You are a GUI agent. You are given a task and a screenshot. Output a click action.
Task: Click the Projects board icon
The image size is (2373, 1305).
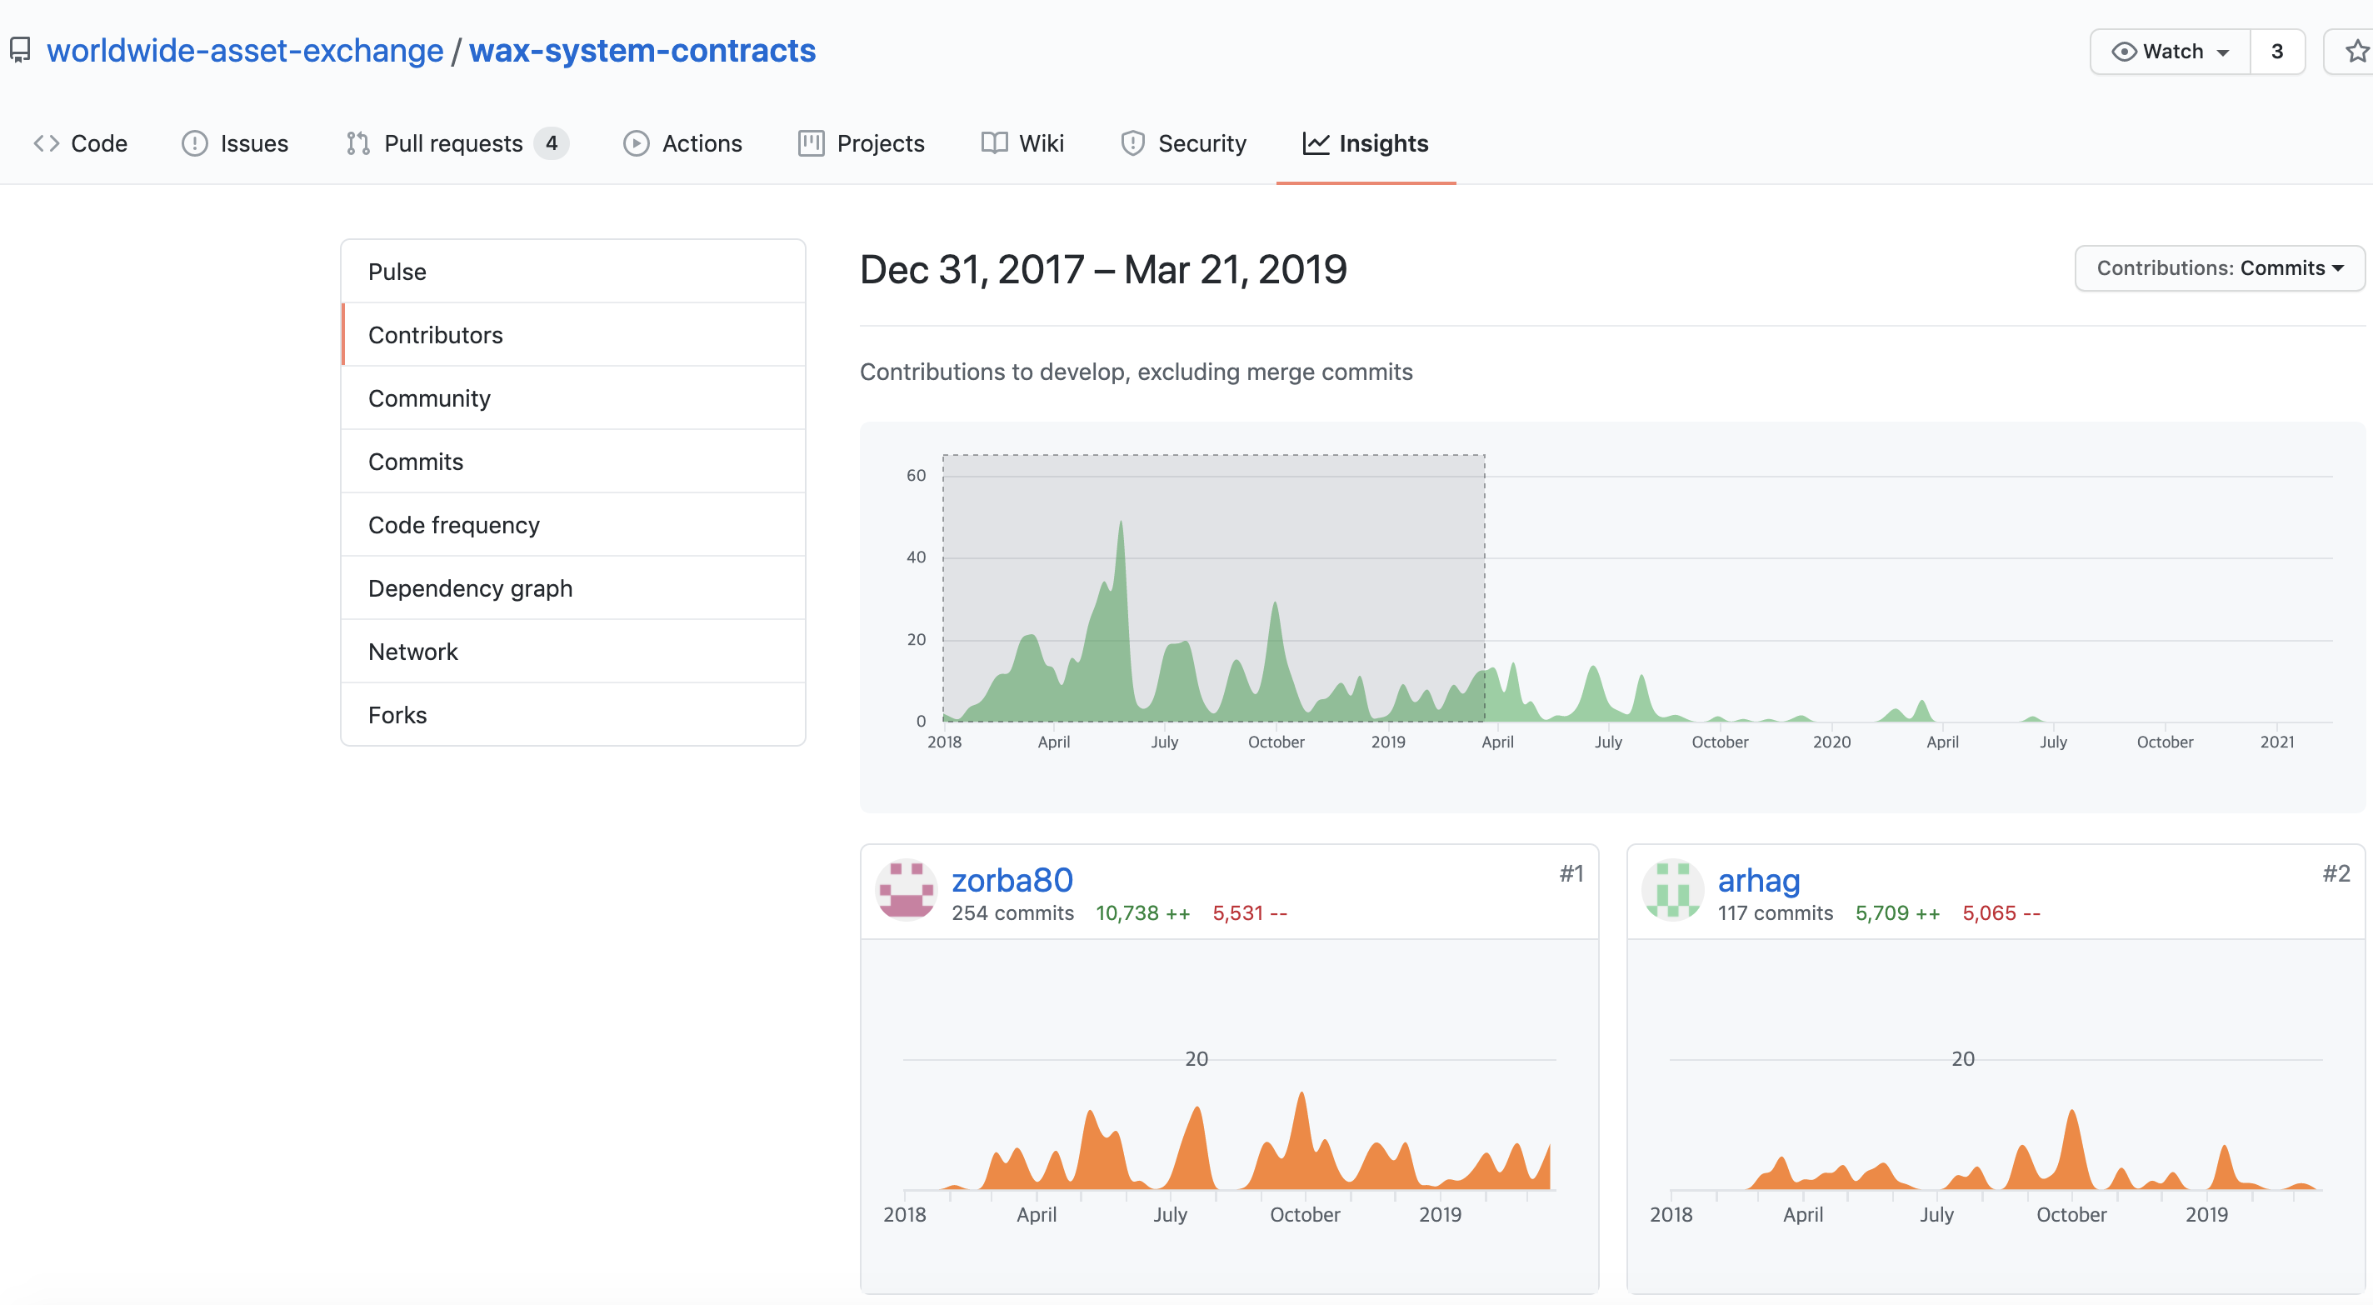click(811, 144)
